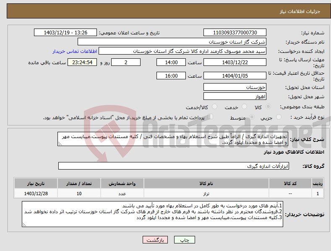Click the announcement date field 1403/12/19 - 13:26

coord(65,33)
